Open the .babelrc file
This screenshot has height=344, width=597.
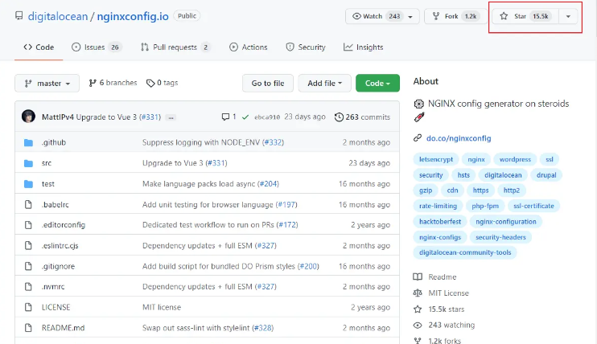[x=56, y=204]
